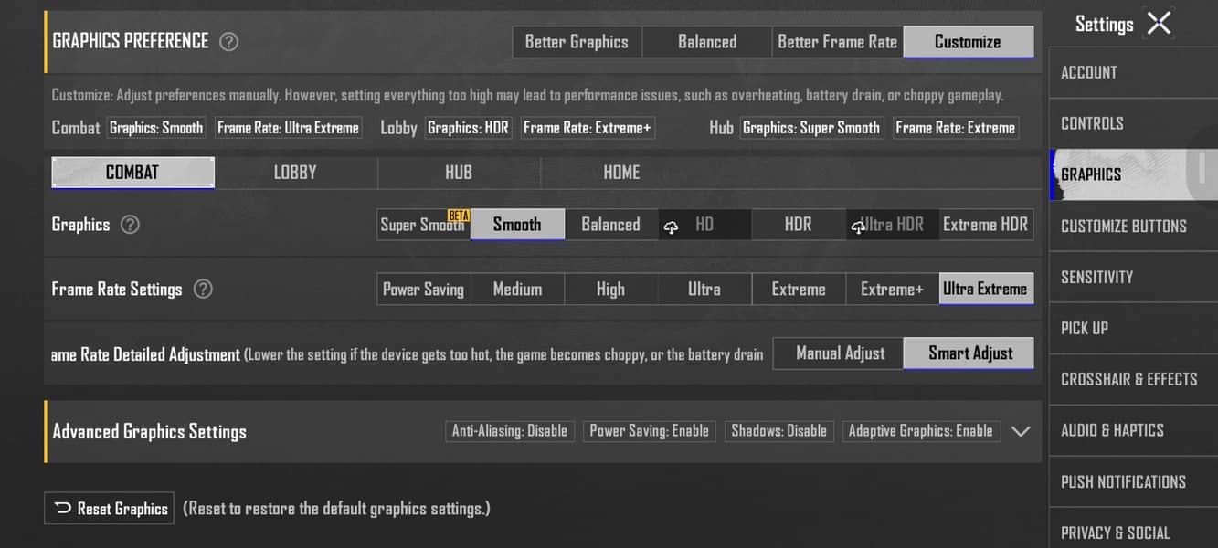The width and height of the screenshot is (1218, 548).
Task: Switch to Manual Adjust mode
Action: click(x=839, y=353)
